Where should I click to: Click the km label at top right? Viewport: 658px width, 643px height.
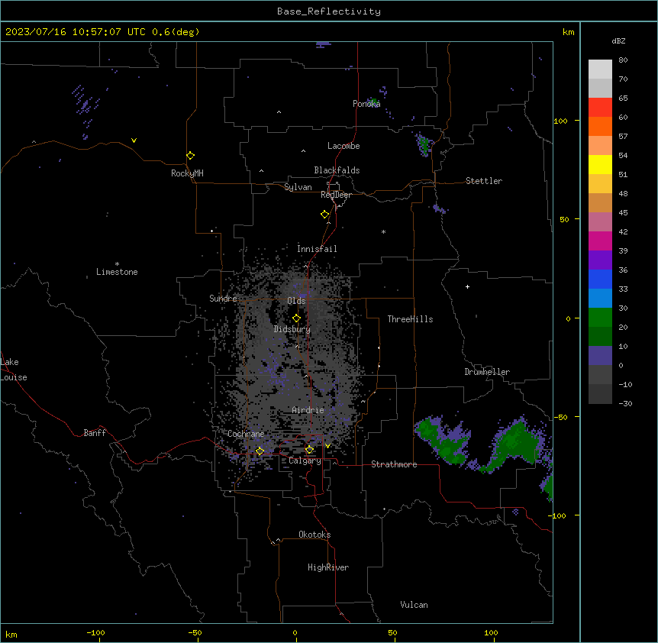pos(568,32)
